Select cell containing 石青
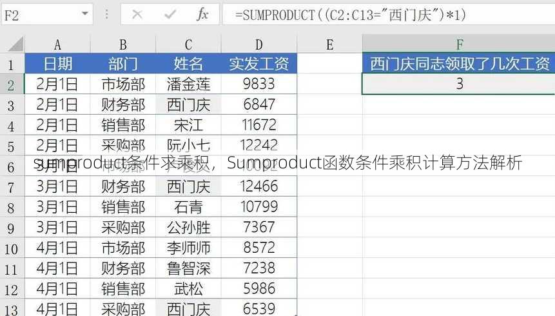Viewport: 555px width, 316px height. pyautogui.click(x=188, y=207)
